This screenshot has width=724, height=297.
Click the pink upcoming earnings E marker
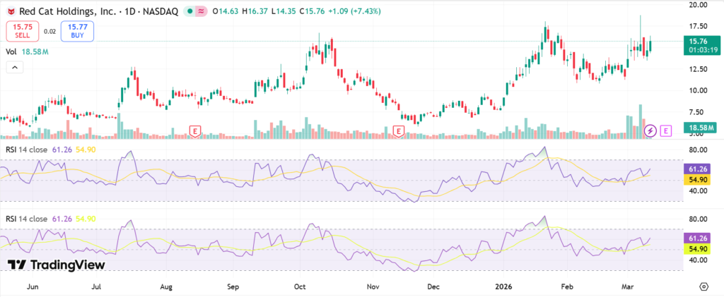tap(665, 130)
